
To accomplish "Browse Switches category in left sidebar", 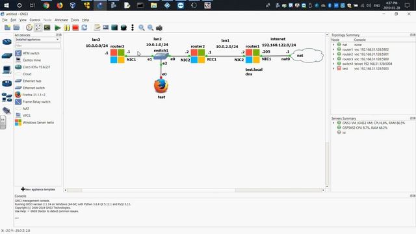I will tap(7, 56).
